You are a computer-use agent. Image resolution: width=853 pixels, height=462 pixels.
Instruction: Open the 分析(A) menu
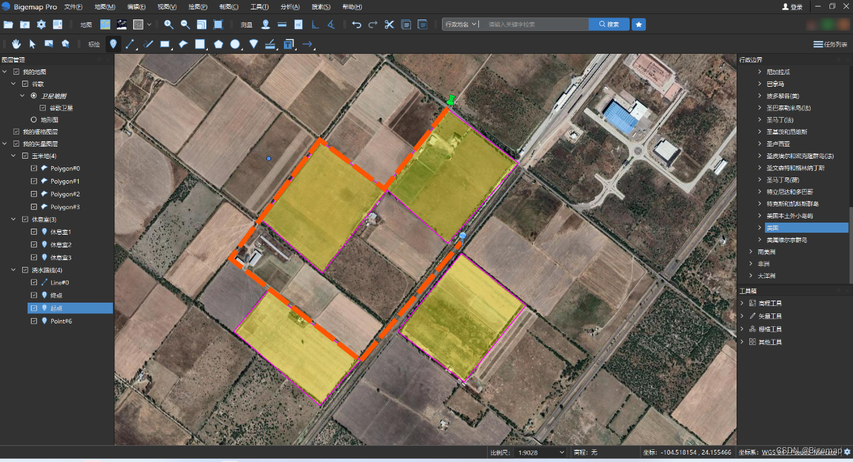291,7
